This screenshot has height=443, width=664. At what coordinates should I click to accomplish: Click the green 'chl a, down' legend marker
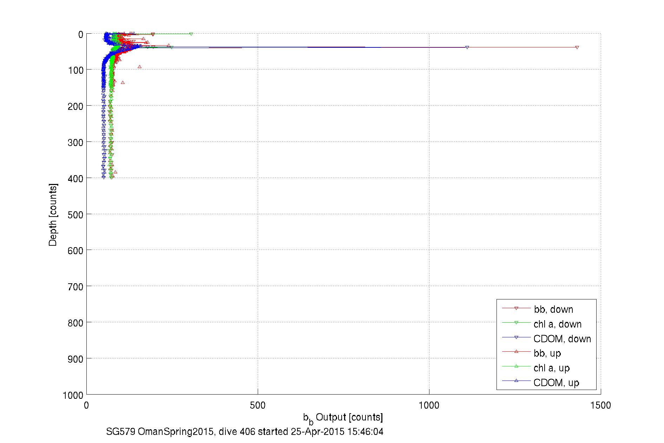coord(516,323)
